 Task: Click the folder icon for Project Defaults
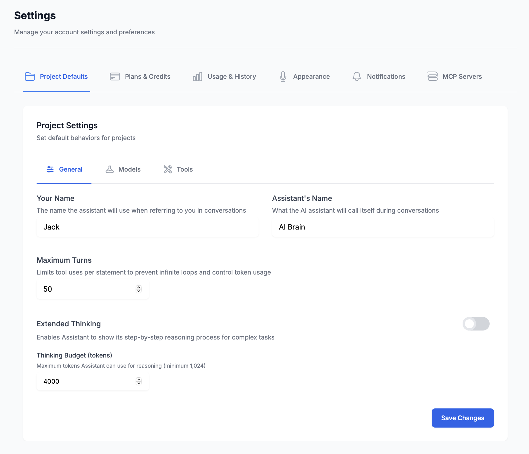(x=30, y=77)
